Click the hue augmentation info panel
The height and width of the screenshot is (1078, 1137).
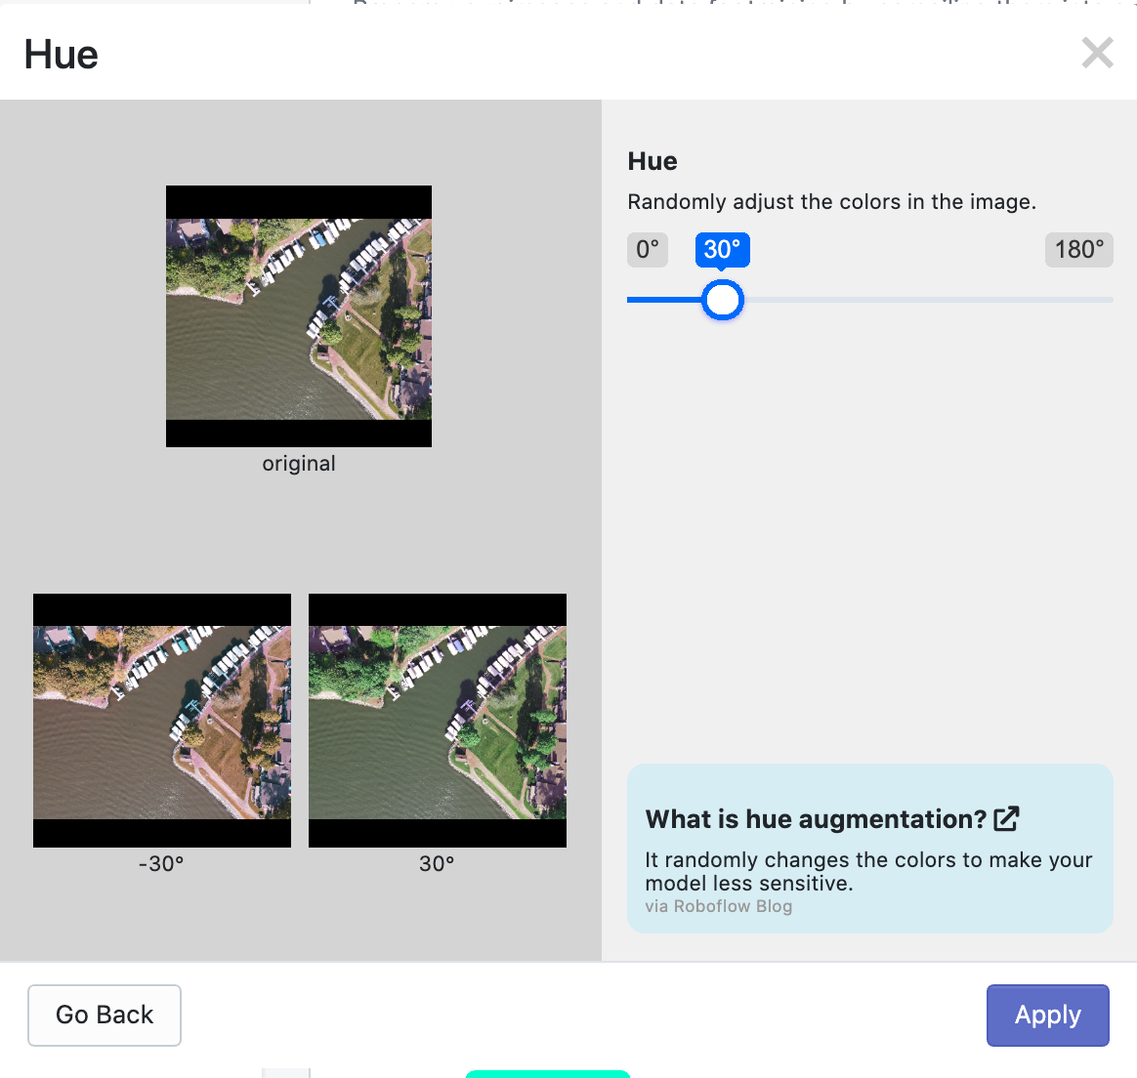[x=869, y=848]
